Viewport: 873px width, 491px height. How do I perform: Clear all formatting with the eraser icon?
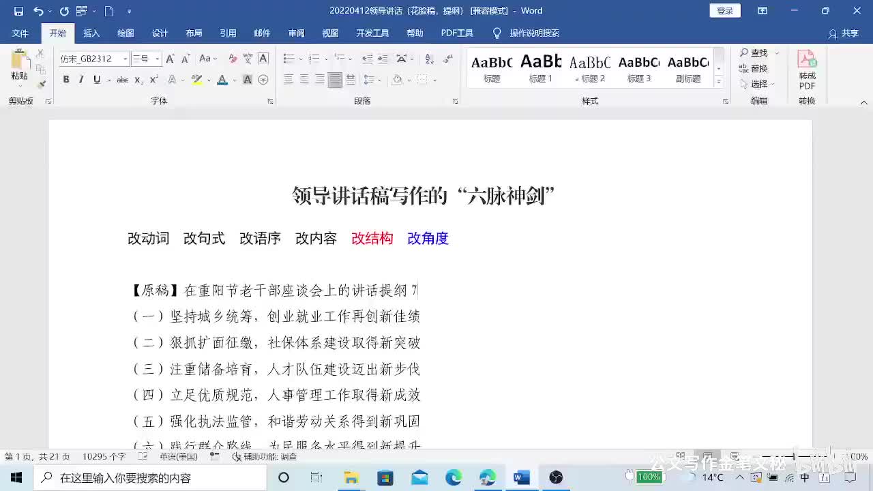coord(233,59)
